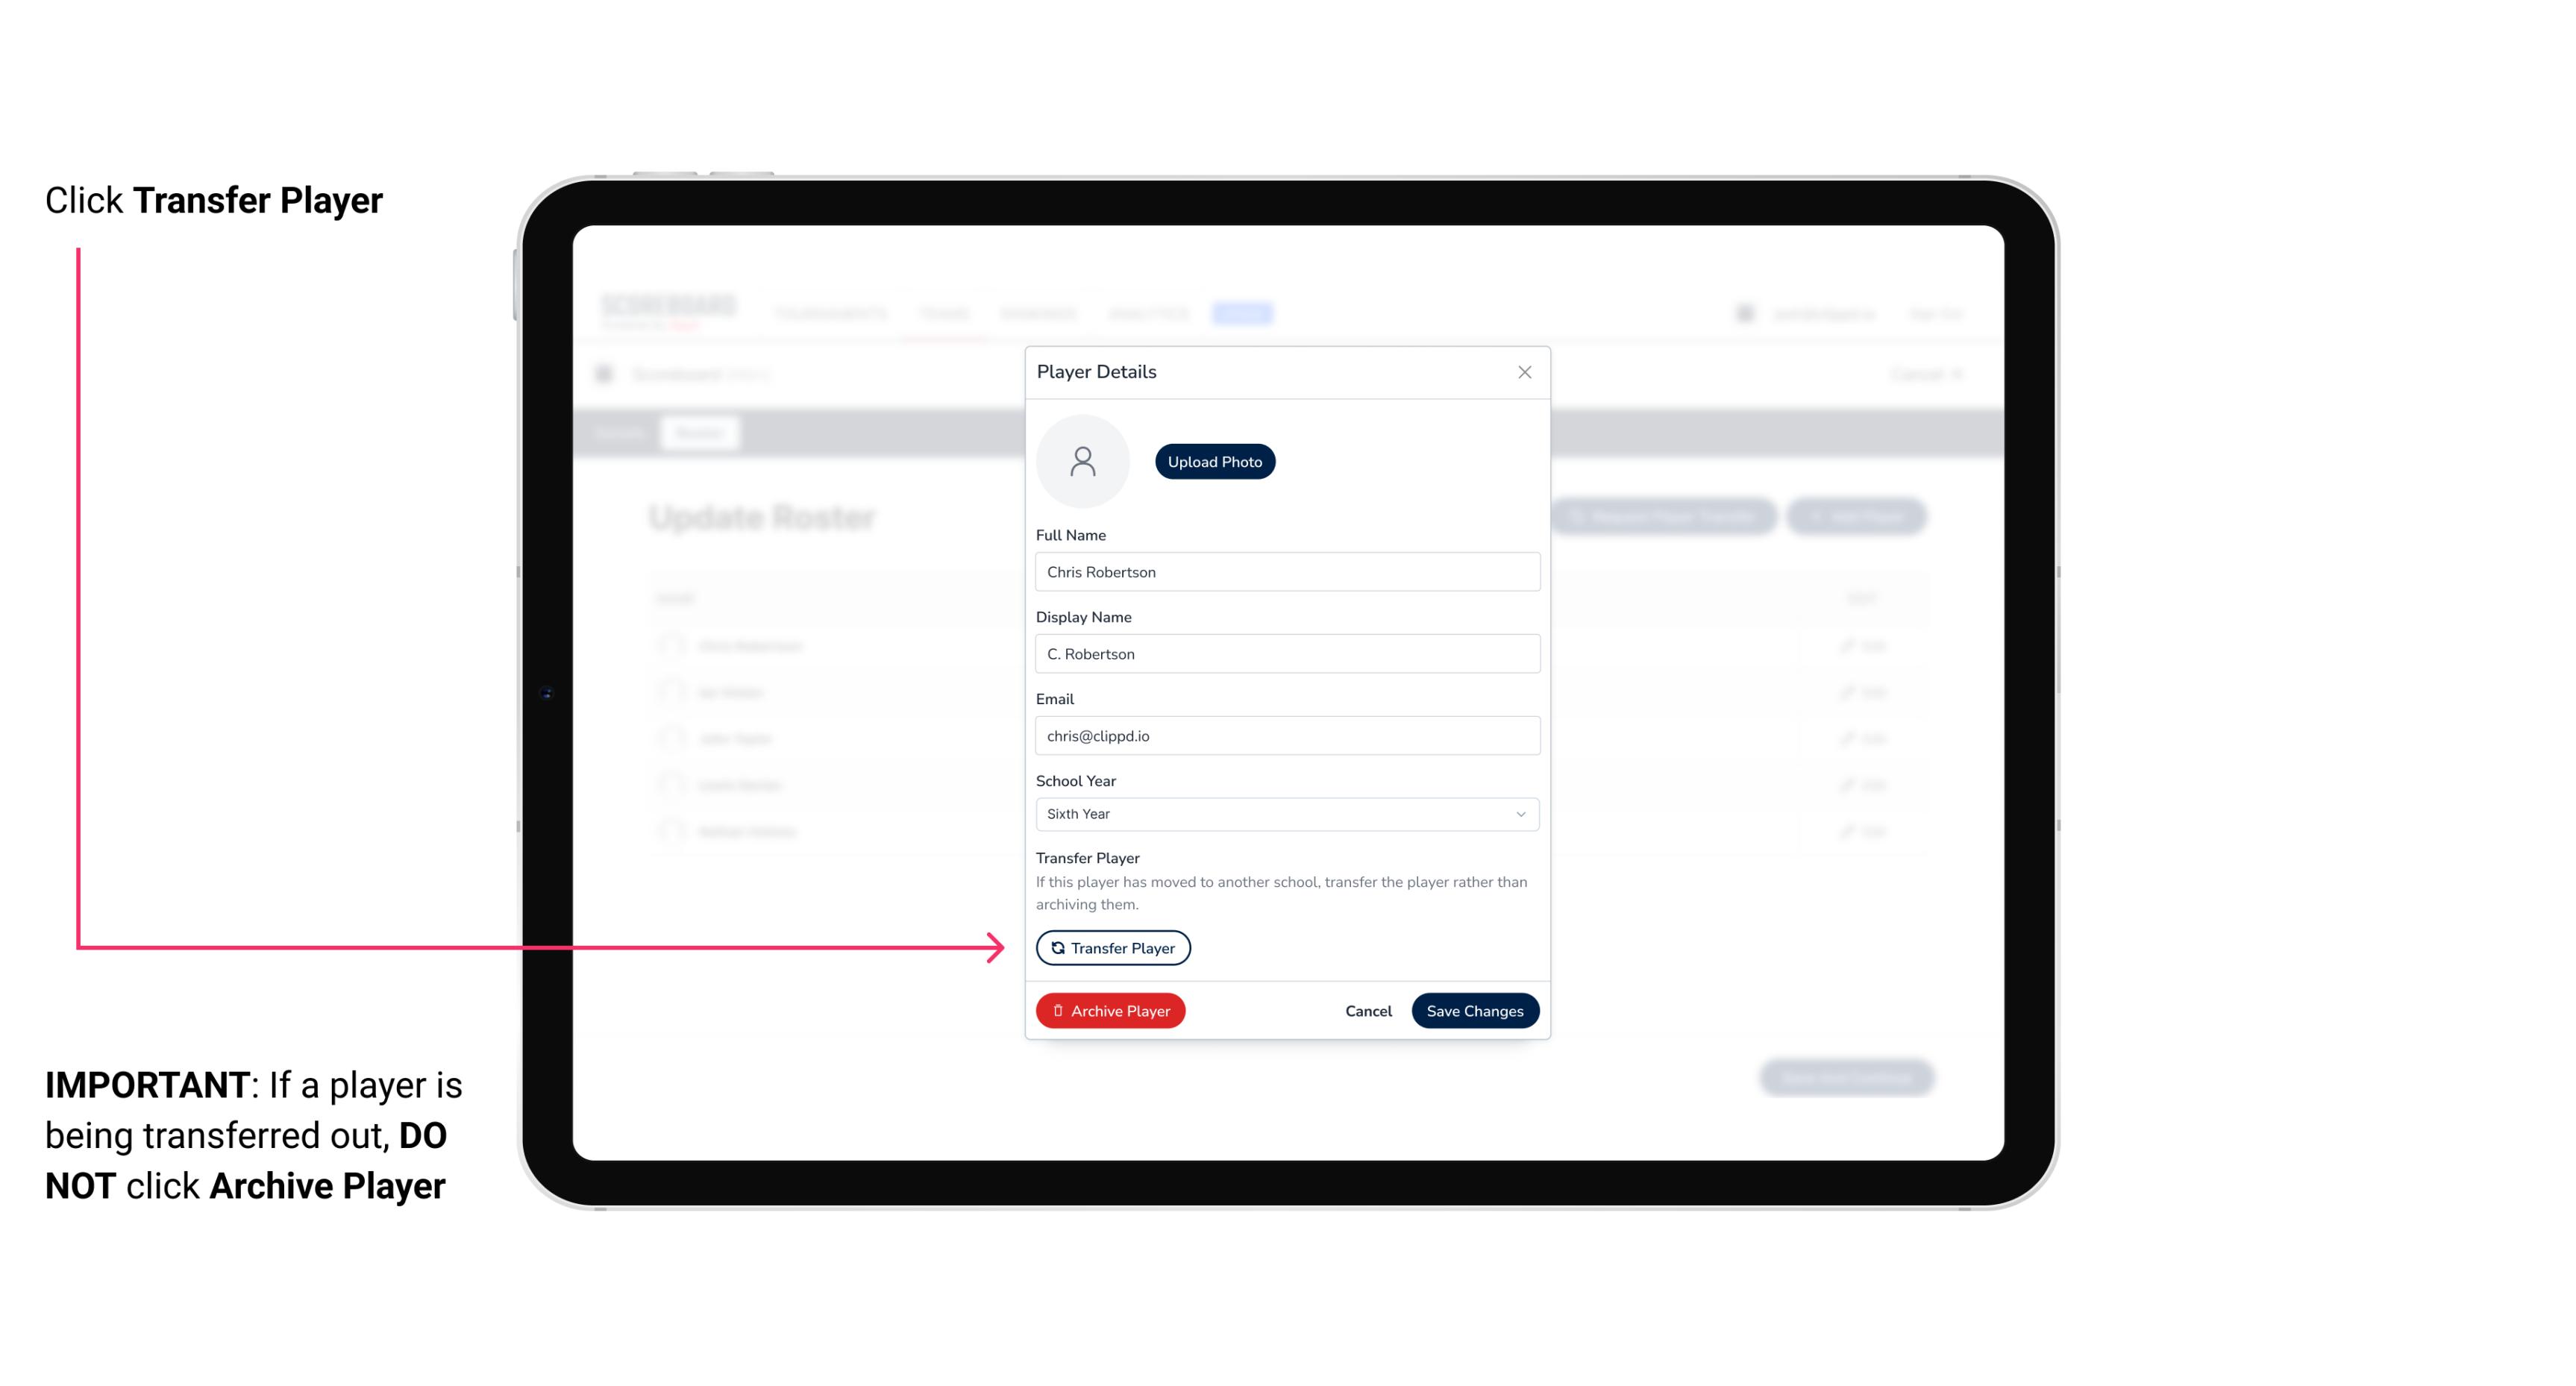Click the close X icon on Player Details
This screenshot has height=1386, width=2576.
(1524, 372)
